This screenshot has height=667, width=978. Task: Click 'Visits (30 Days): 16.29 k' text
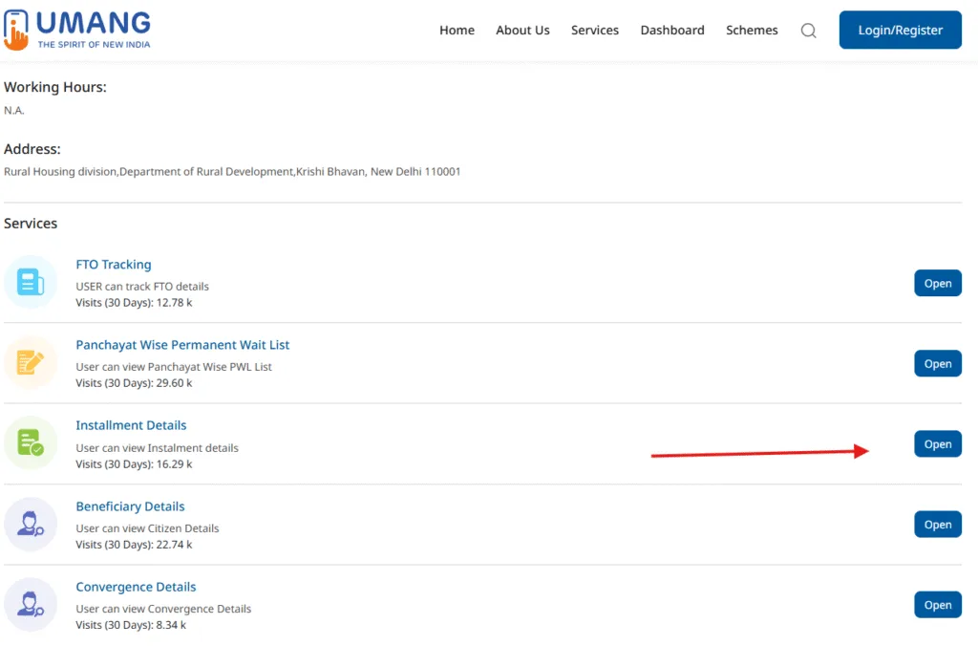[134, 464]
